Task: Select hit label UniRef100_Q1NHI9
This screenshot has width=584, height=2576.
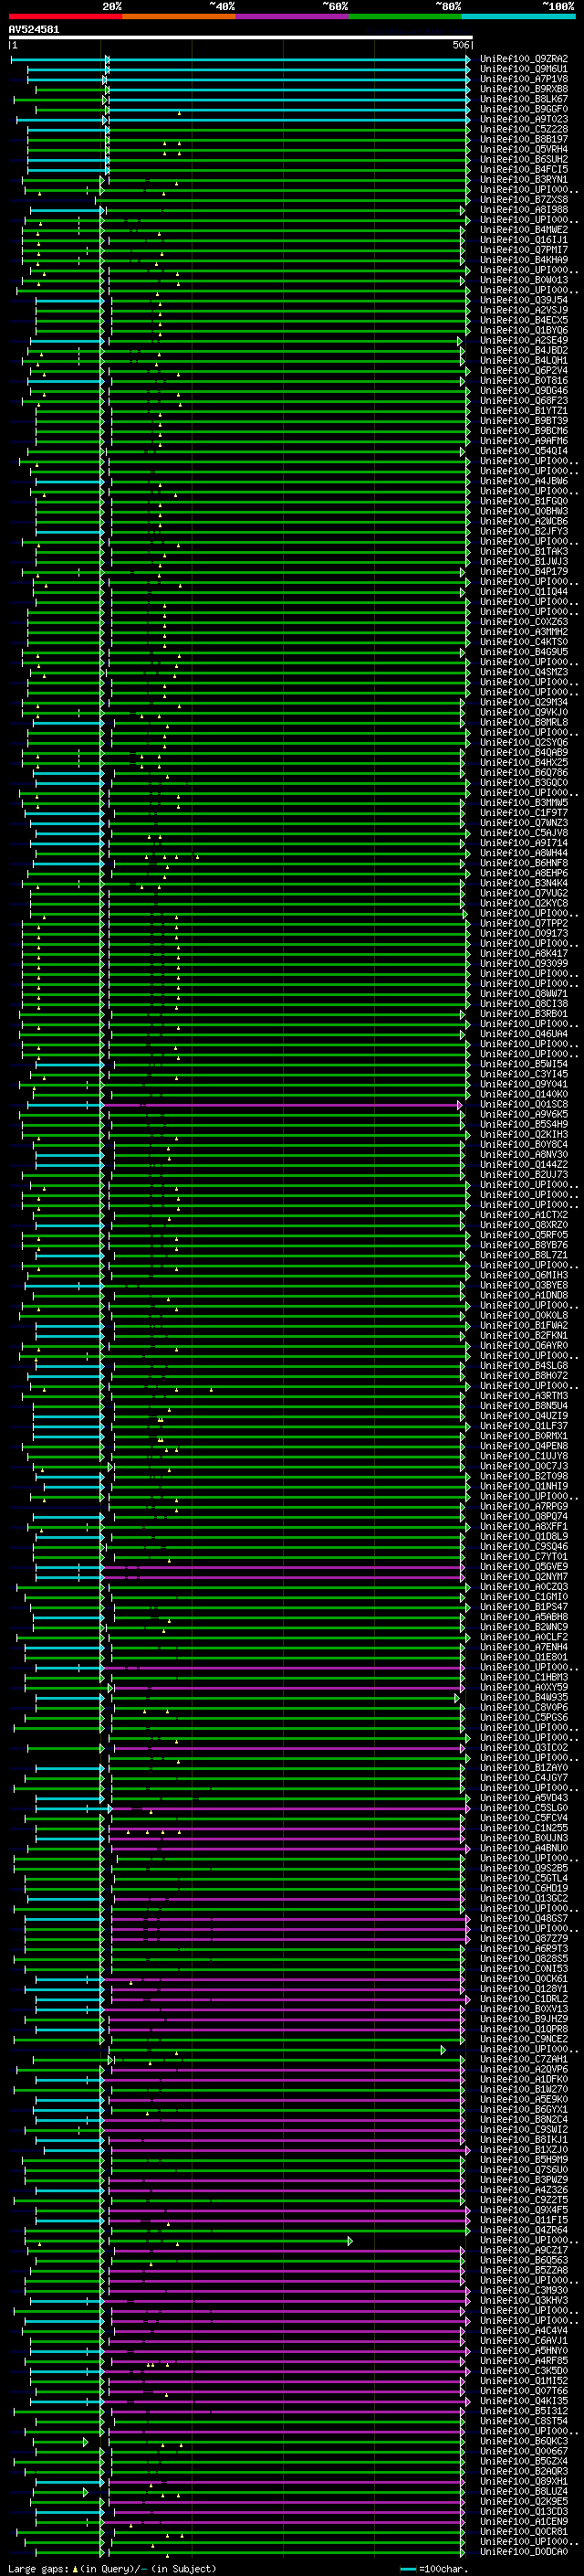Action: [524, 1486]
